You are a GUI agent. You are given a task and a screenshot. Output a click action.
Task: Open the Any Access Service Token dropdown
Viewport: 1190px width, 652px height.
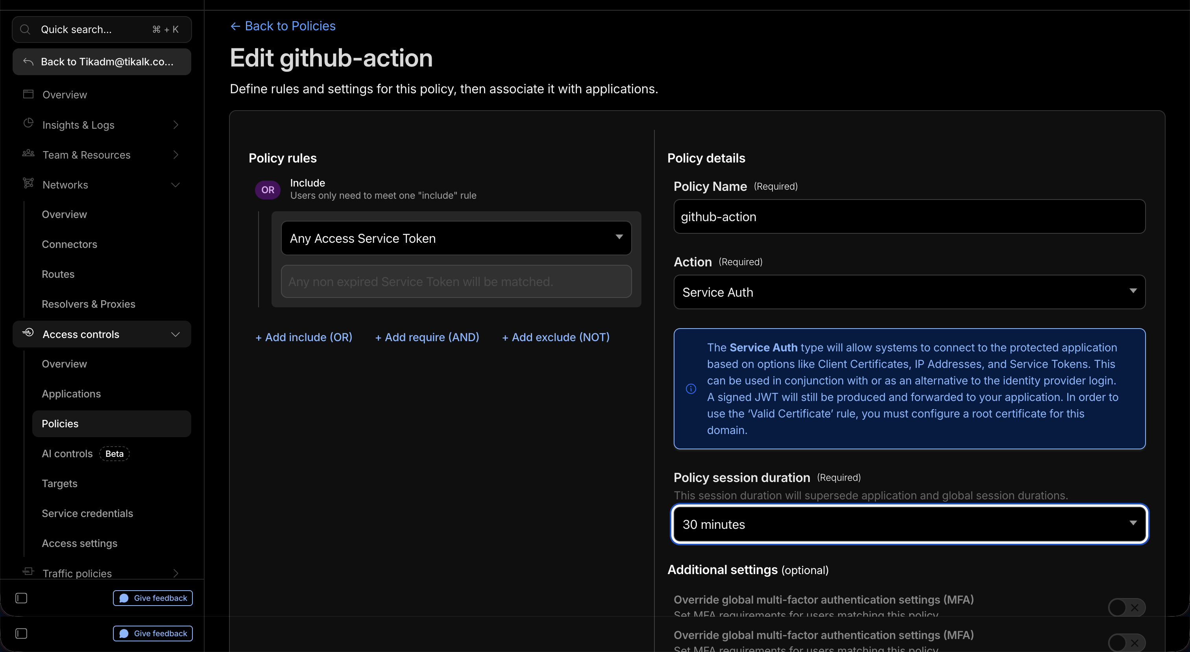(456, 238)
